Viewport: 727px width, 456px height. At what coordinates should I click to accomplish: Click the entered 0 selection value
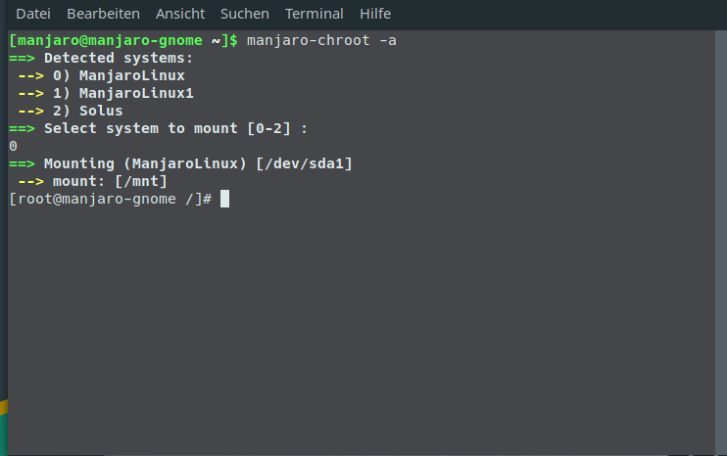pos(13,146)
